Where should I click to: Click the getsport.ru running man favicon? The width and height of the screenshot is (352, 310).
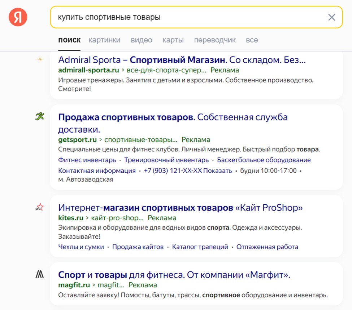[x=40, y=116]
